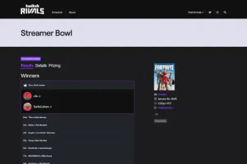Image resolution: width=247 pixels, height=164 pixels.
Task: Click the gray button below event details
Action: [160, 121]
